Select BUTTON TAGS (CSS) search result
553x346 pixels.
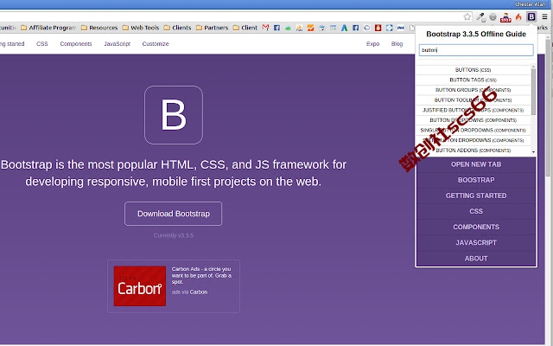[x=473, y=80]
